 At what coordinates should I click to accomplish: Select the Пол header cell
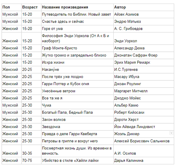click(12, 7)
